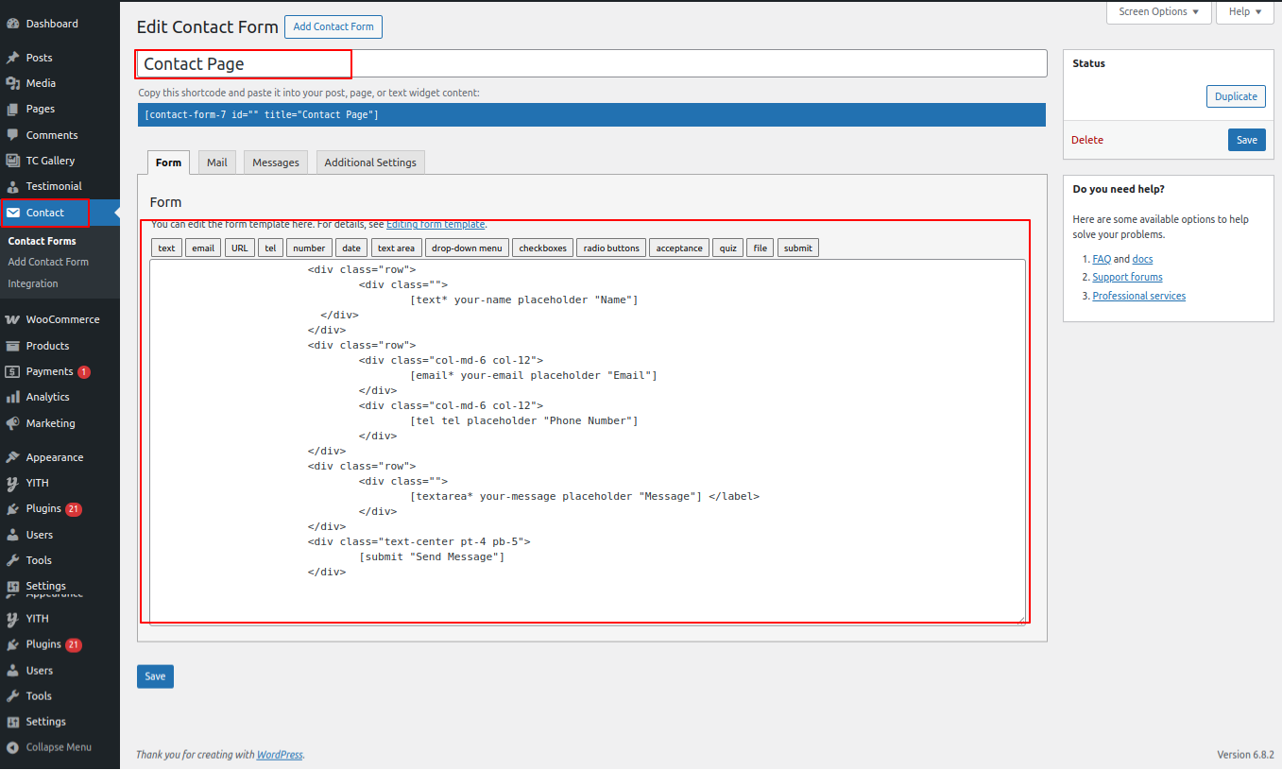Insert a checkboxes form-tag
This screenshot has width=1282, height=770.
tap(543, 248)
